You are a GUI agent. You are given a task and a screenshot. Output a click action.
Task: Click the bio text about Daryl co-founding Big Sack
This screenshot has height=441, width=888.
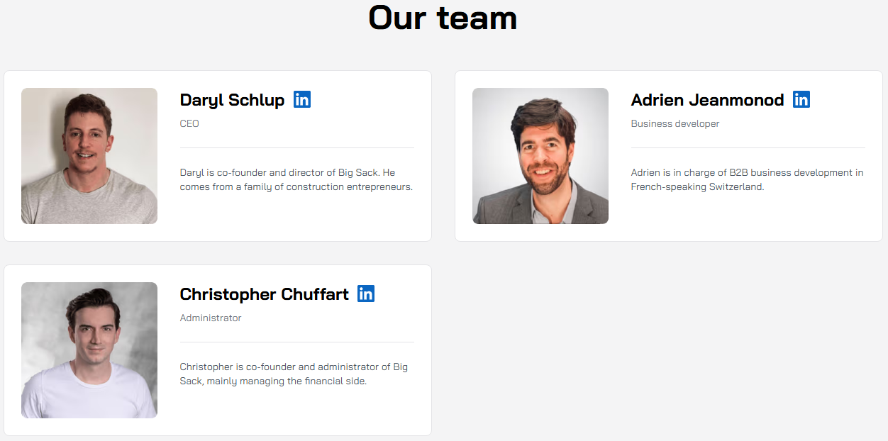click(x=296, y=180)
